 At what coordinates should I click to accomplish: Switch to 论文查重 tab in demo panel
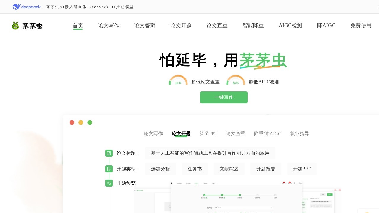pos(236,134)
